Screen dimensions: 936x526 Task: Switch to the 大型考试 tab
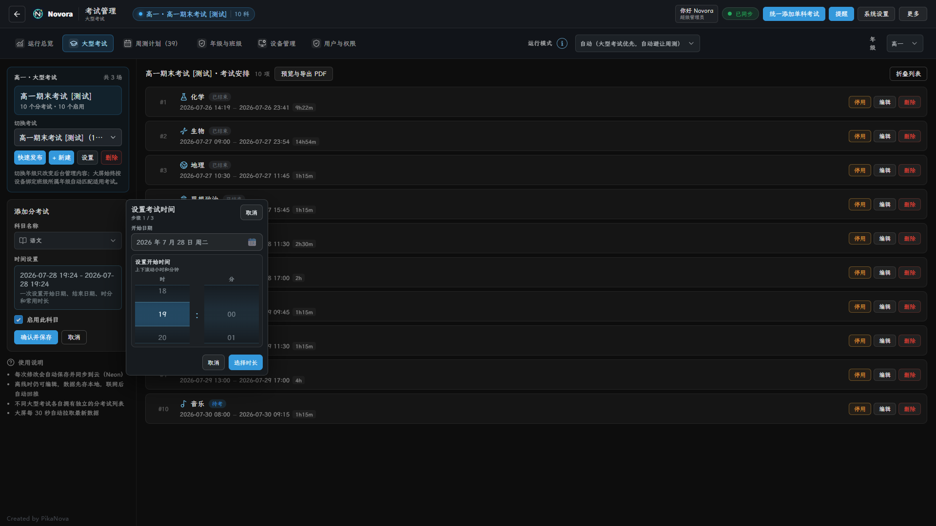click(88, 43)
